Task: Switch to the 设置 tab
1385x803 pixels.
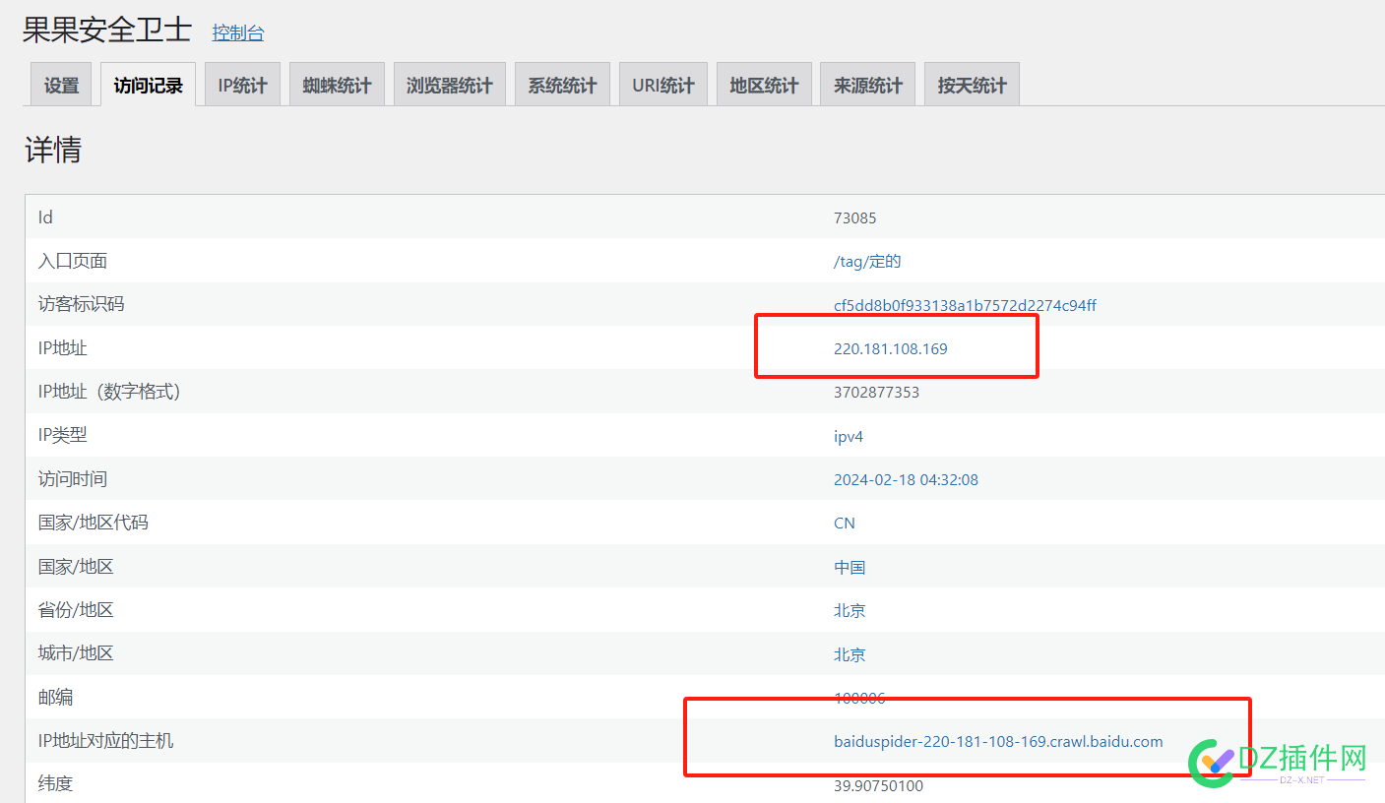Action: [x=61, y=85]
